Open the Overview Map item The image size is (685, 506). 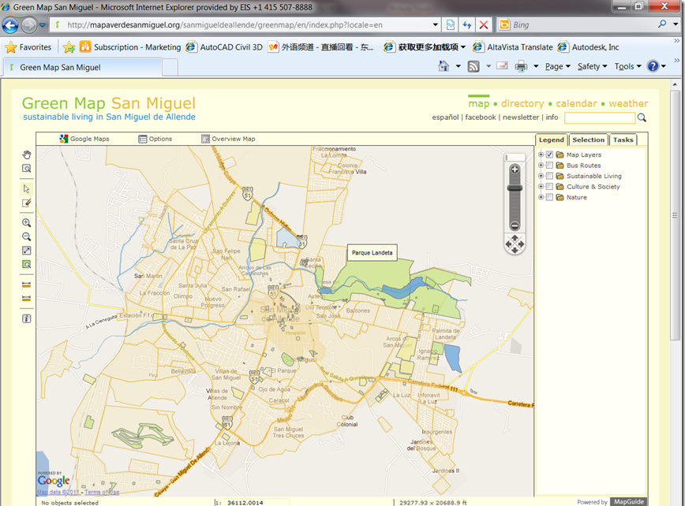(x=228, y=139)
